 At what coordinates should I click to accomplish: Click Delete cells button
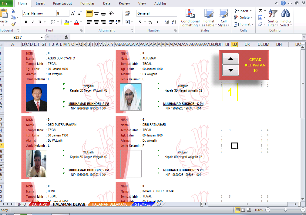click(243, 18)
